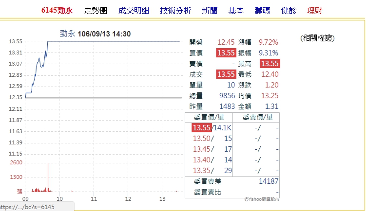Click the bid row 13.40/ 14
The width and height of the screenshot is (366, 211).
[x=212, y=160]
